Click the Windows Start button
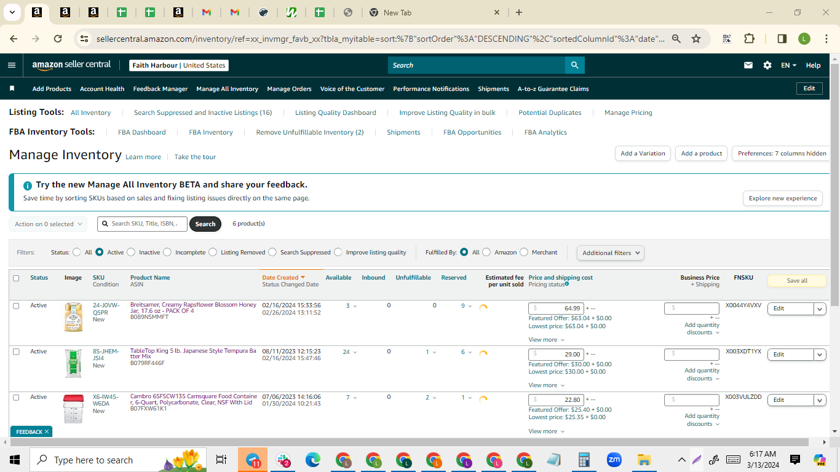This screenshot has height=472, width=840. (15, 460)
